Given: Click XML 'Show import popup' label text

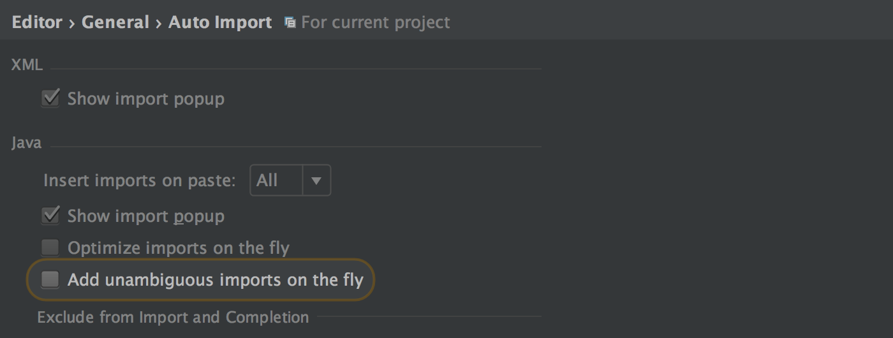Looking at the screenshot, I should coord(146,99).
